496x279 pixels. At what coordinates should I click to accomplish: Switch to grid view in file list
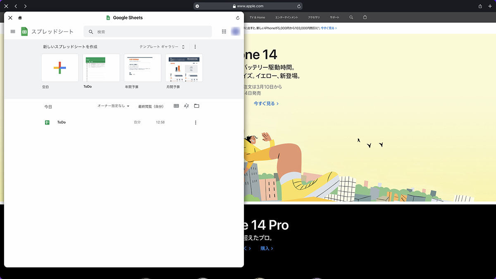tap(176, 106)
